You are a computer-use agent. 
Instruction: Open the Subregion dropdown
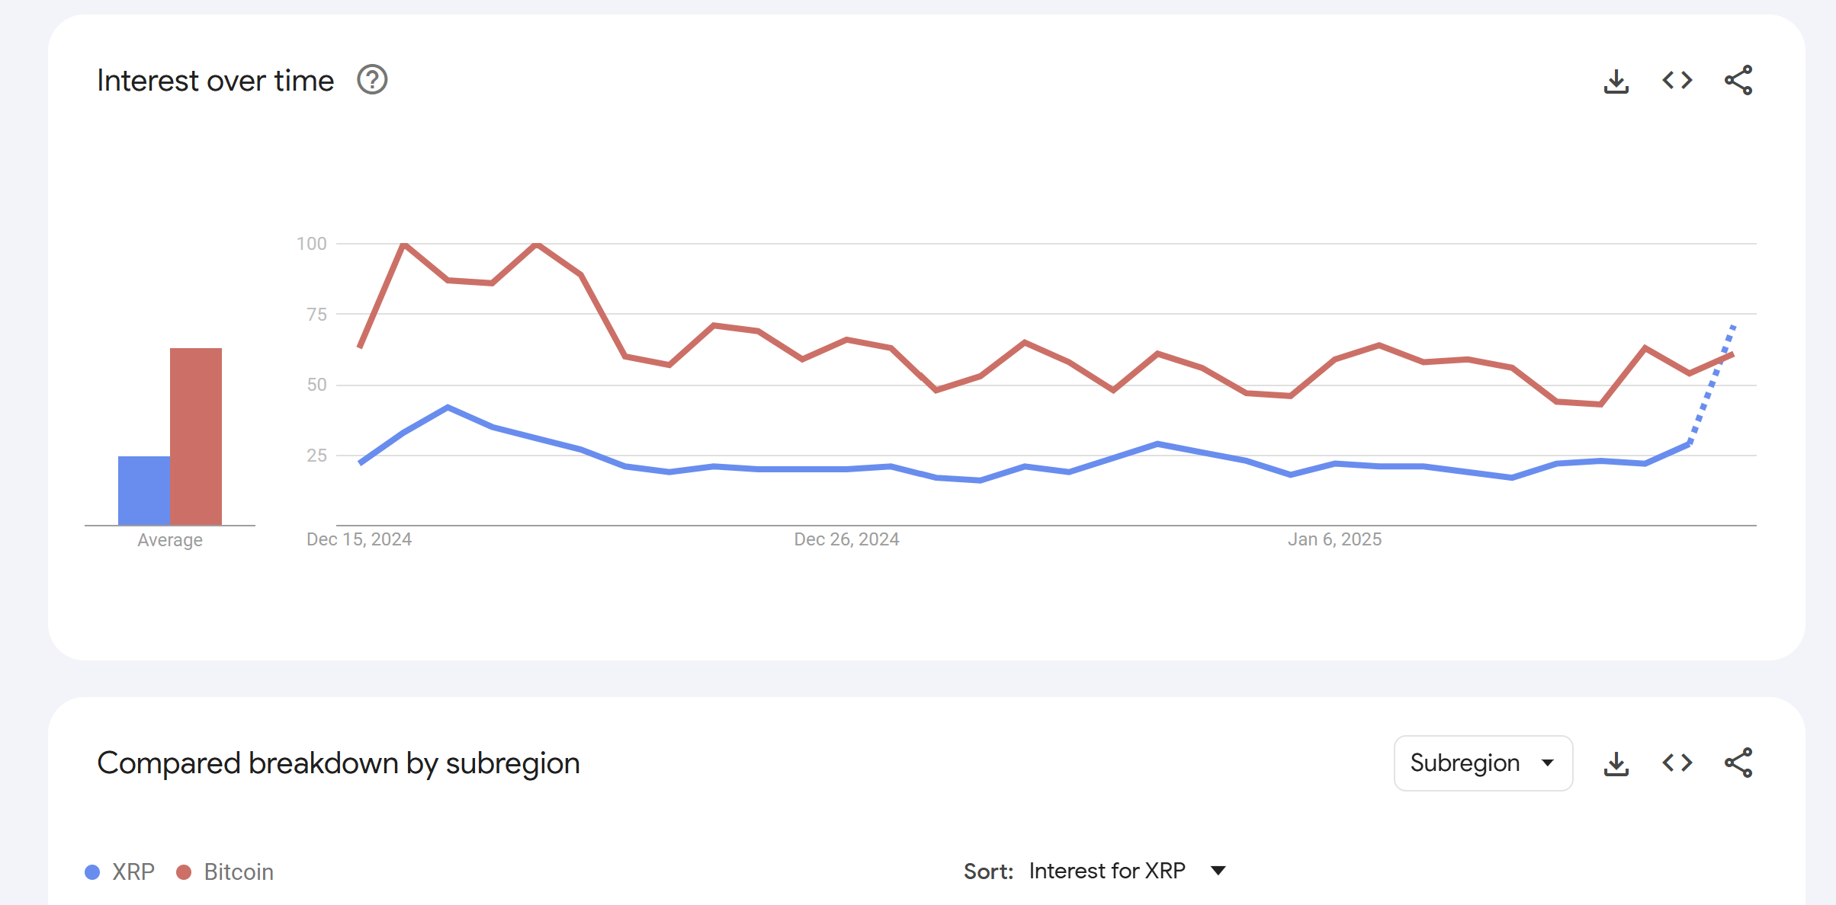[1482, 763]
